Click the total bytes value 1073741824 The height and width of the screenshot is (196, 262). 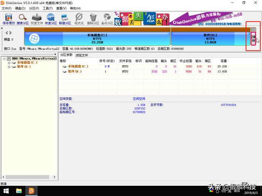(x=228, y=105)
